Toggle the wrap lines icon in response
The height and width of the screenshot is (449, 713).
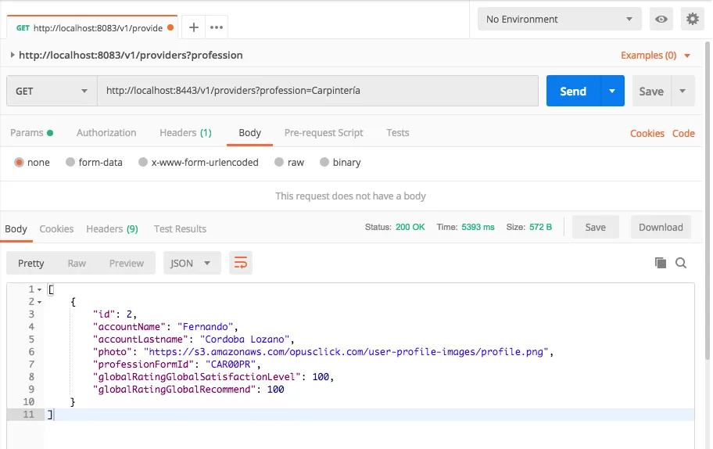(x=241, y=263)
